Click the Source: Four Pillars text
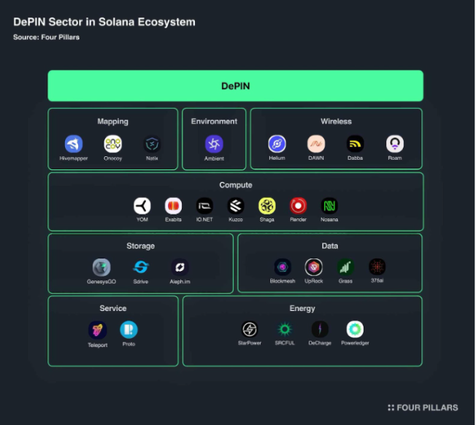 click(46, 37)
